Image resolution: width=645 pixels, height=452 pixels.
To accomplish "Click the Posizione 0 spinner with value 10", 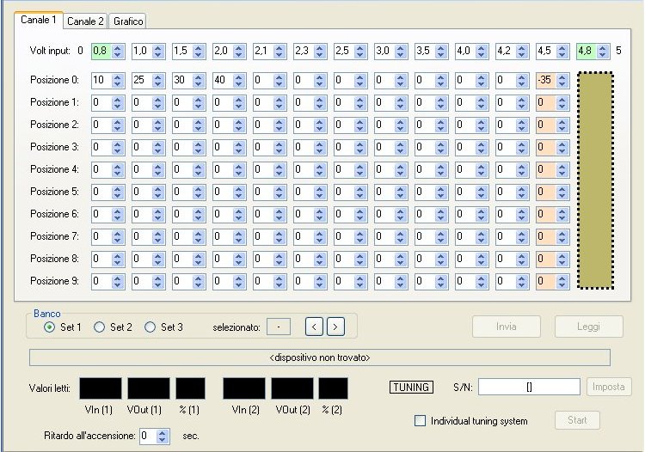I will point(118,80).
